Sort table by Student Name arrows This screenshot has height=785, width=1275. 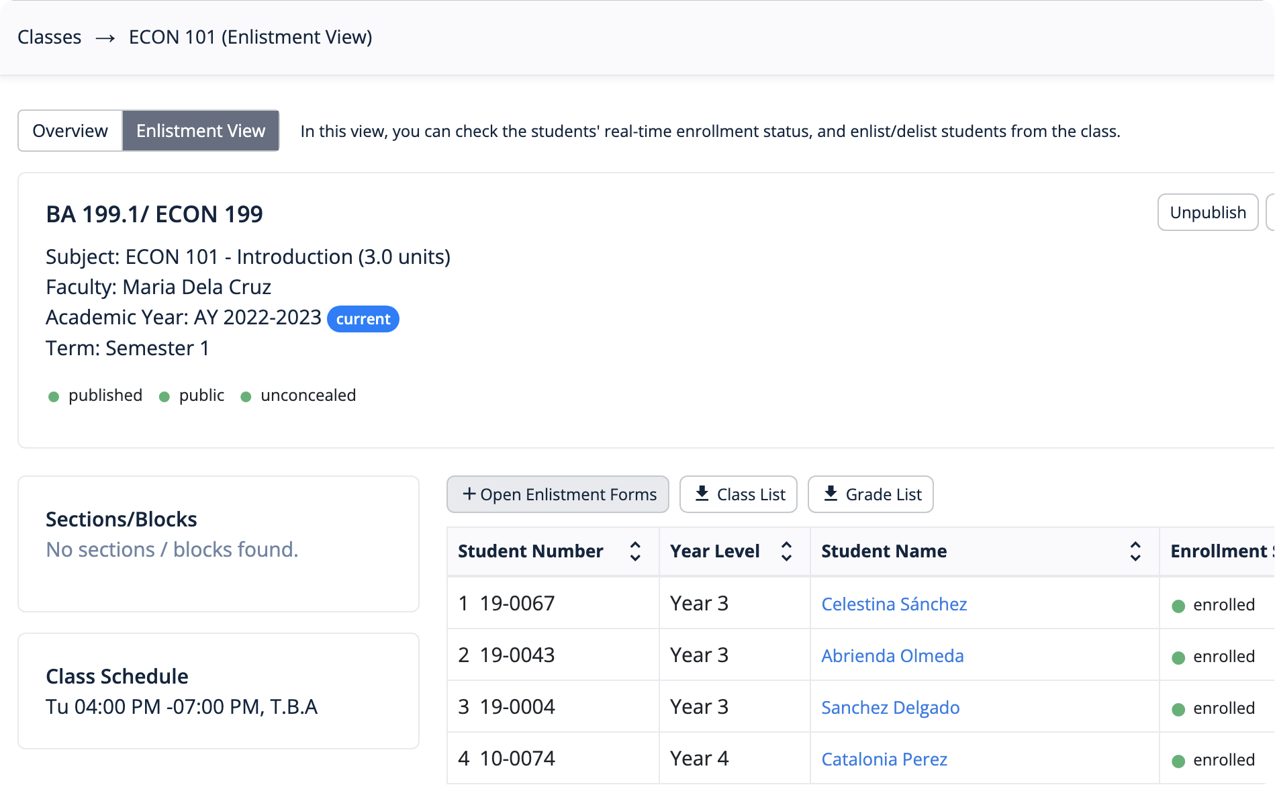(x=1135, y=551)
